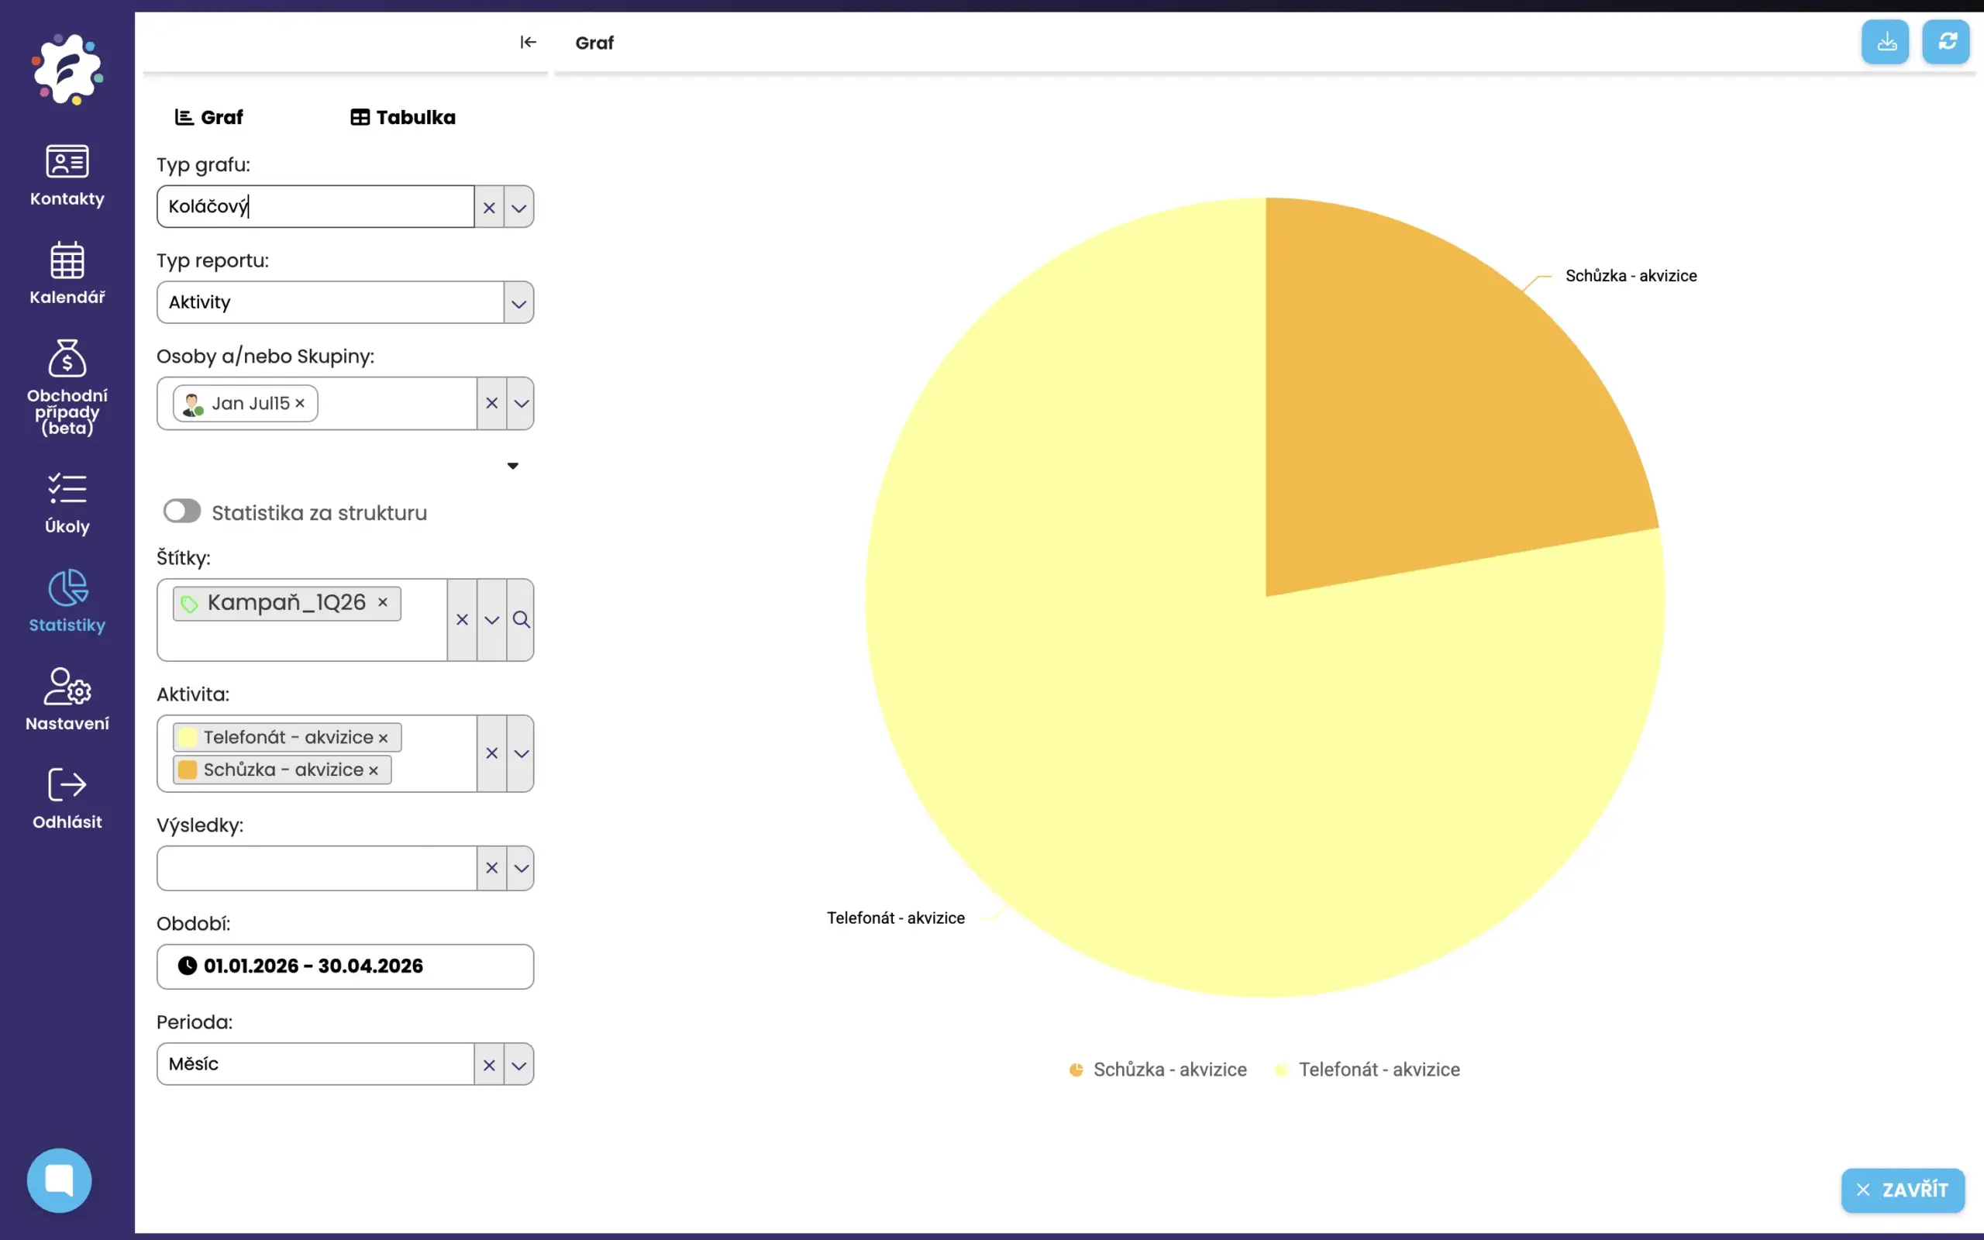Open the Kalendář section
This screenshot has height=1240, width=1984.
coord(67,274)
